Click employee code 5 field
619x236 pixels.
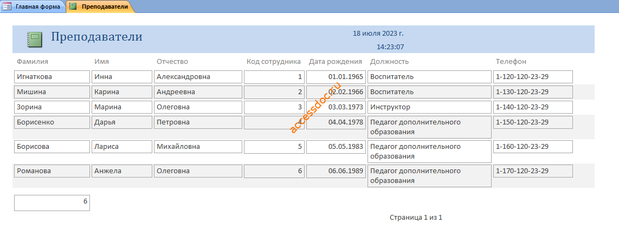click(x=274, y=147)
